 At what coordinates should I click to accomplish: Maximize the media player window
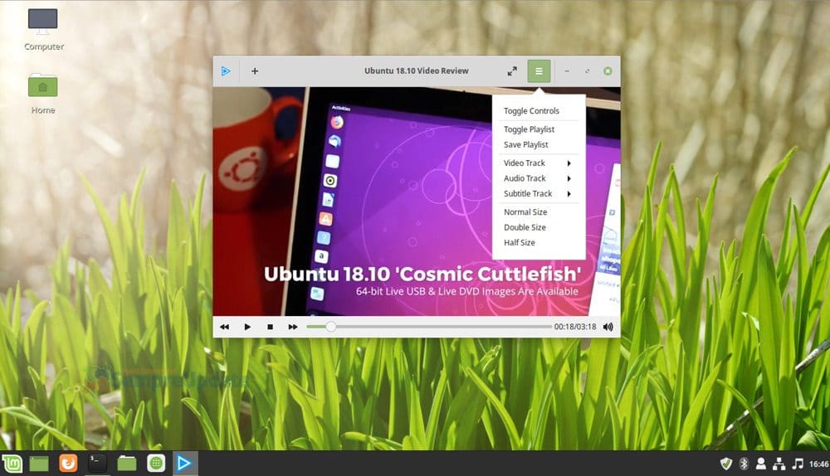point(587,70)
